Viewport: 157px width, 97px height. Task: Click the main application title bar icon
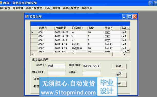pyautogui.click(x=1, y=3)
